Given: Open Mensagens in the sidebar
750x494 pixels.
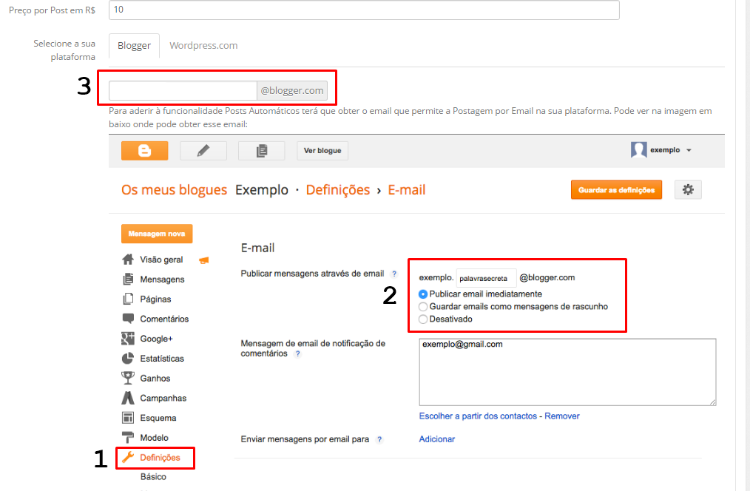Looking at the screenshot, I should point(162,280).
